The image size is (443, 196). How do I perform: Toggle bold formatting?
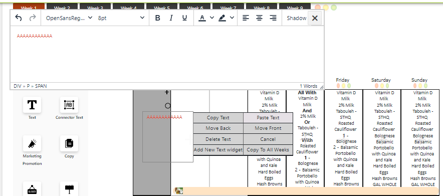tap(158, 18)
